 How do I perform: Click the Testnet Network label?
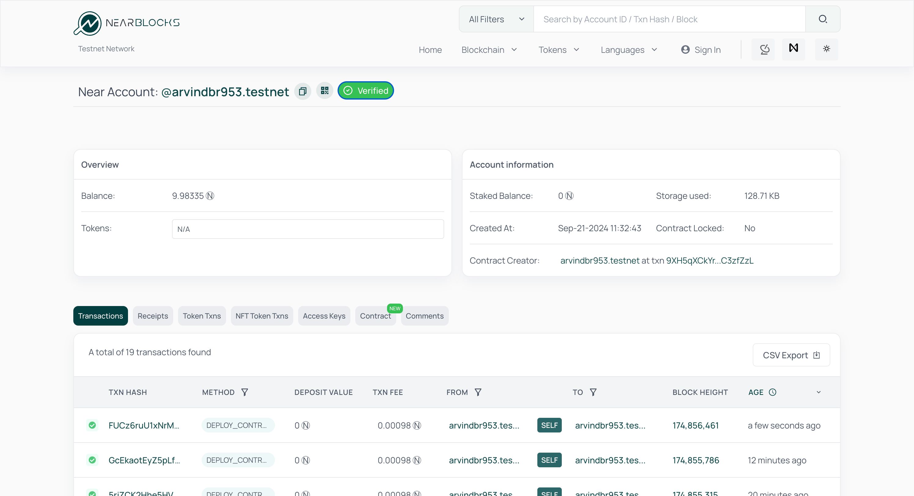pyautogui.click(x=106, y=49)
